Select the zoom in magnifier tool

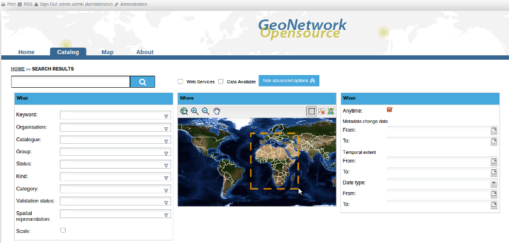coord(195,111)
